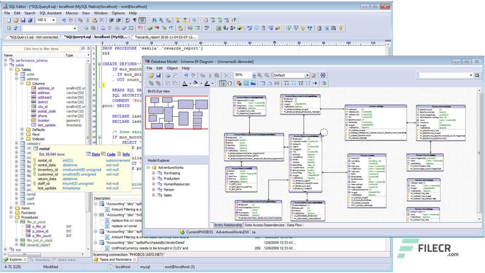Select the Hand pan tool in Database Model toolbar
Viewport: 485px width, 273px height.
coord(230,83)
